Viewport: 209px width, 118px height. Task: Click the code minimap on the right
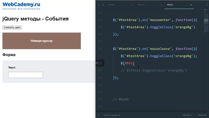(206, 21)
